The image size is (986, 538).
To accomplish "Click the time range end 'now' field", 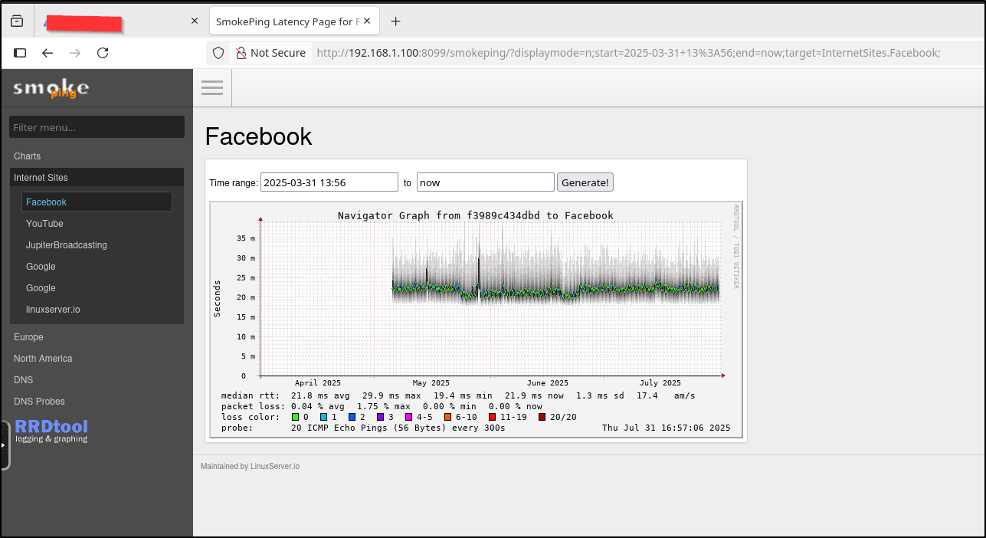I will [x=486, y=182].
